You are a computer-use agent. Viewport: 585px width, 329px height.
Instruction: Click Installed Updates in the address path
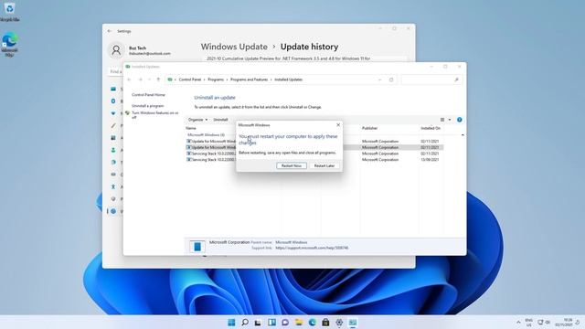(x=289, y=80)
